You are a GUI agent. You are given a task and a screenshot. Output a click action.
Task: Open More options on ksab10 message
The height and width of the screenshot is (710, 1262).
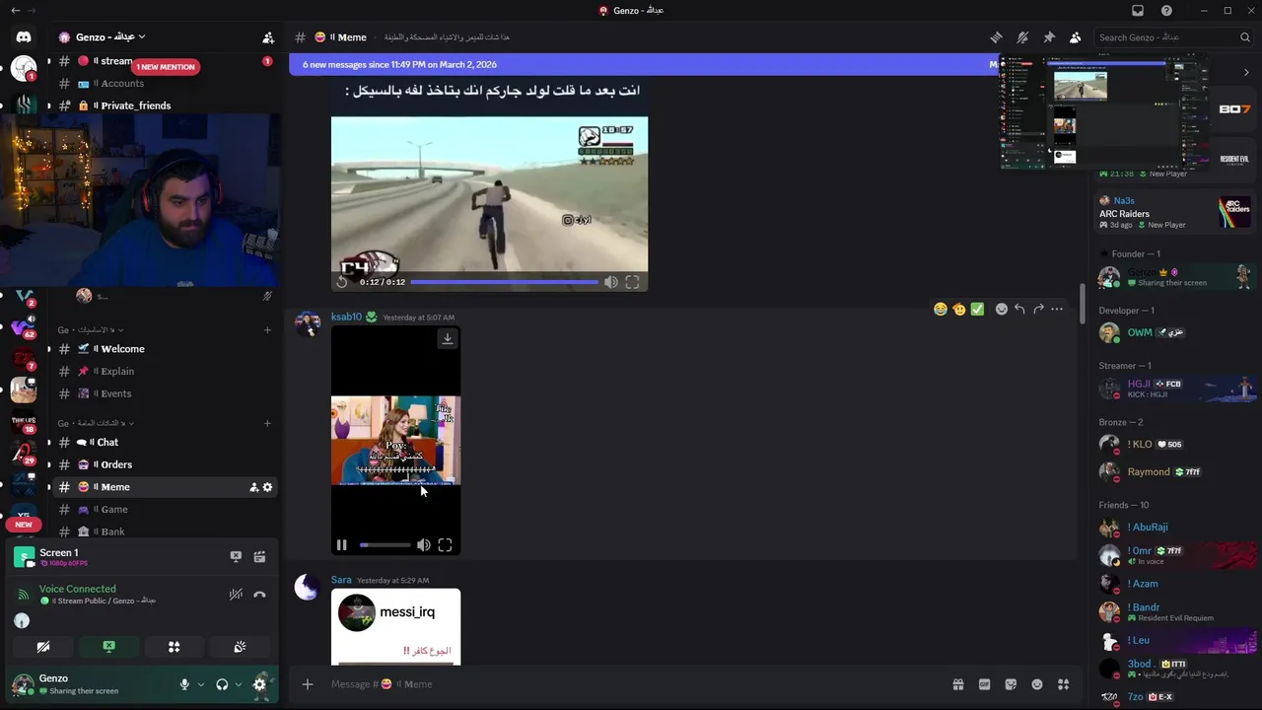click(x=1057, y=309)
